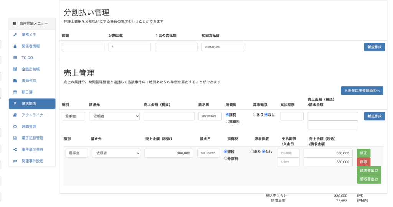Click the person icon for 関係者情報

[15, 46]
